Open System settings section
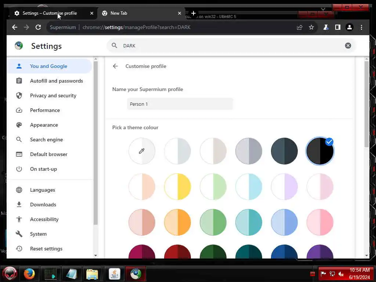 click(50, 234)
